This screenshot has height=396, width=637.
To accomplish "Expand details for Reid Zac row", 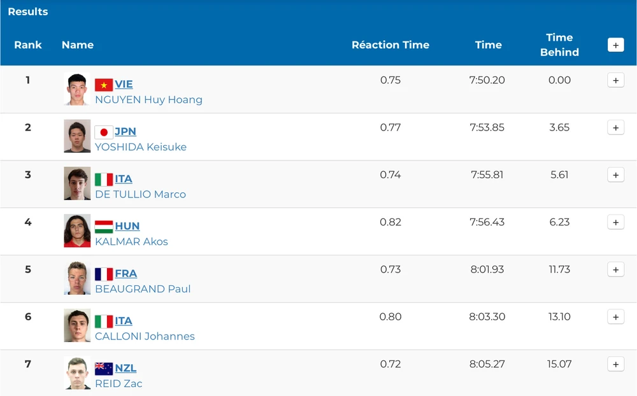I will 615,365.
